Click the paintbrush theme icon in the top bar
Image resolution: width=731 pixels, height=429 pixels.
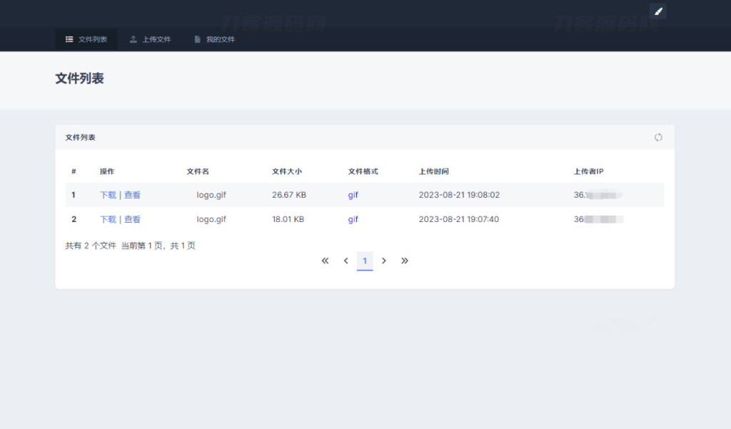coord(658,11)
